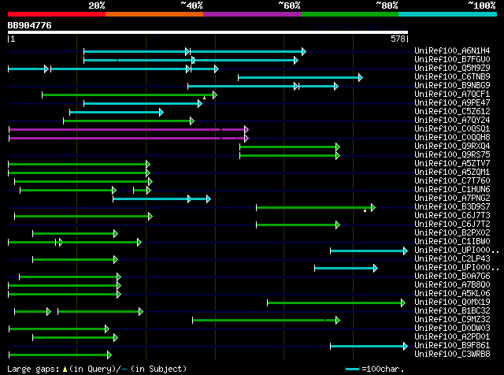Click the white BB904776 query sequence bar
The image size is (504, 375).
[208, 32]
